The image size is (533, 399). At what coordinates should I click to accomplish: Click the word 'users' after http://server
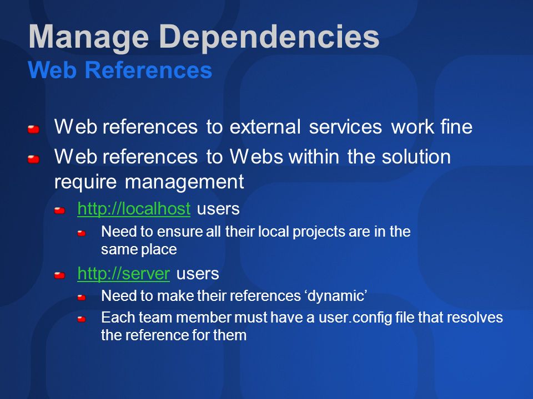tap(198, 274)
